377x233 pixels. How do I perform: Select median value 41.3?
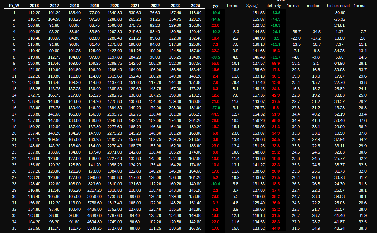(316, 120)
